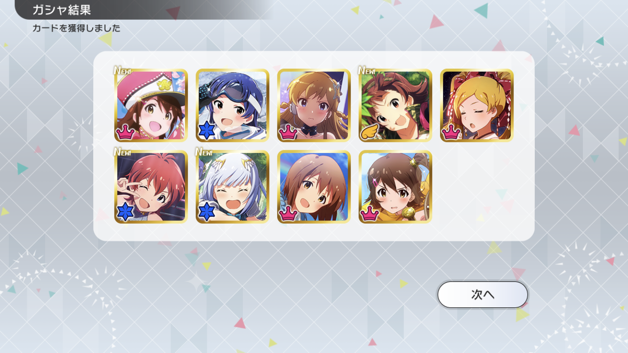Image resolution: width=628 pixels, height=353 pixels.
Task: Click the New! badge on the silver-haired girl card
Action: click(204, 152)
